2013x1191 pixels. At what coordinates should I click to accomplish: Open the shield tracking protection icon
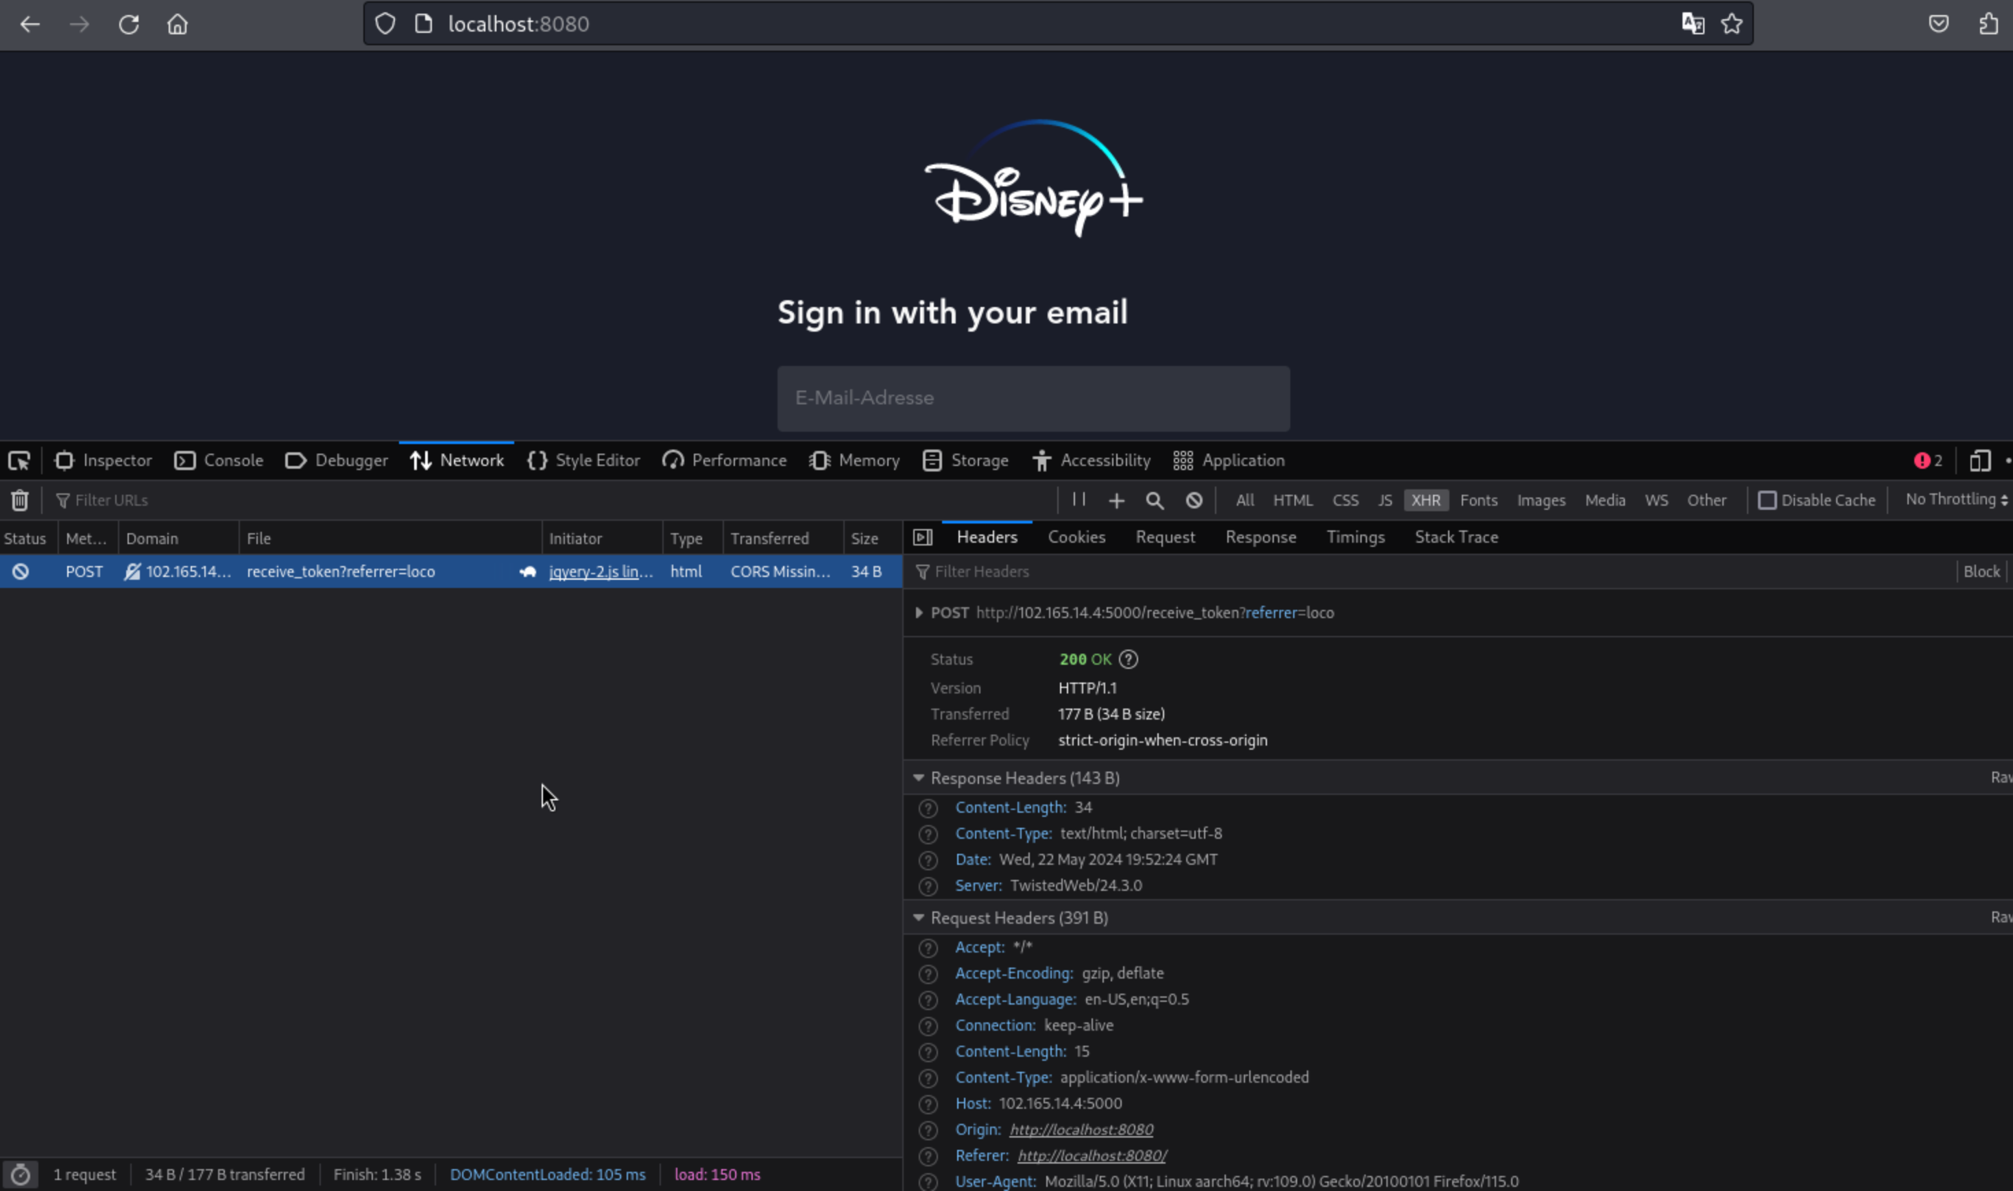(x=385, y=24)
